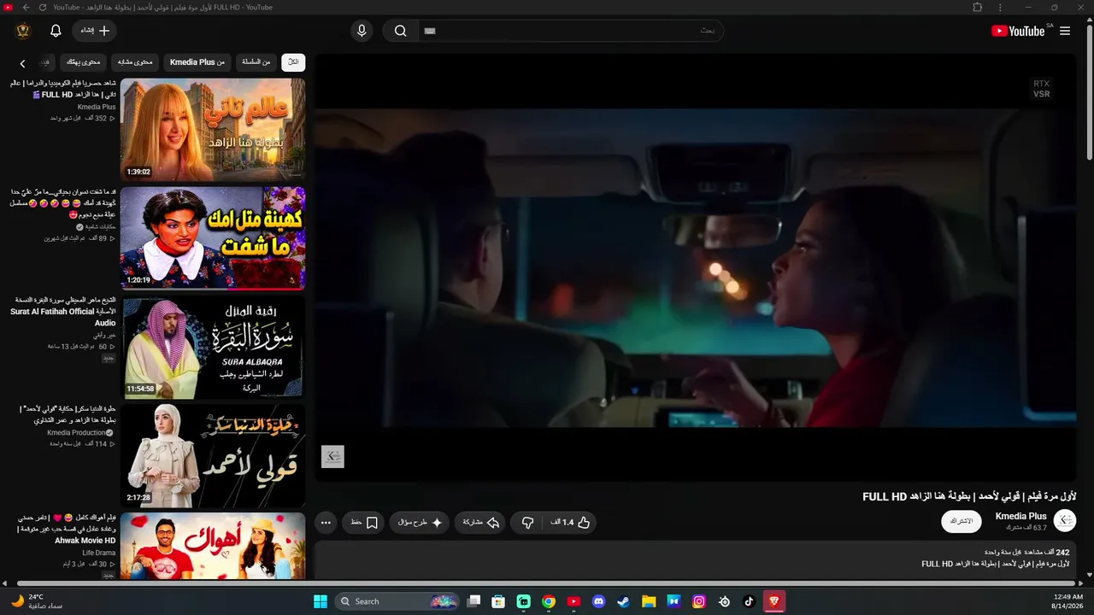Open the Kmedia Plus channel avatar
The width and height of the screenshot is (1094, 615).
click(1065, 520)
